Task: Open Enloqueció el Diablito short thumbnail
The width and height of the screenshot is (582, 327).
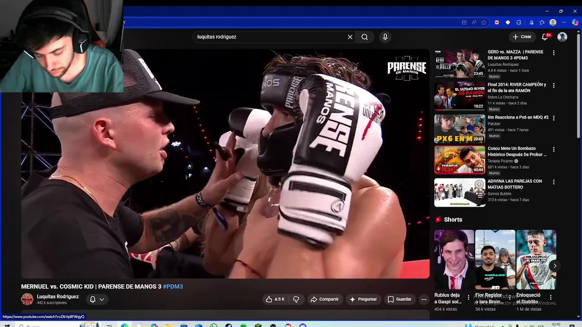Action: pos(536,259)
